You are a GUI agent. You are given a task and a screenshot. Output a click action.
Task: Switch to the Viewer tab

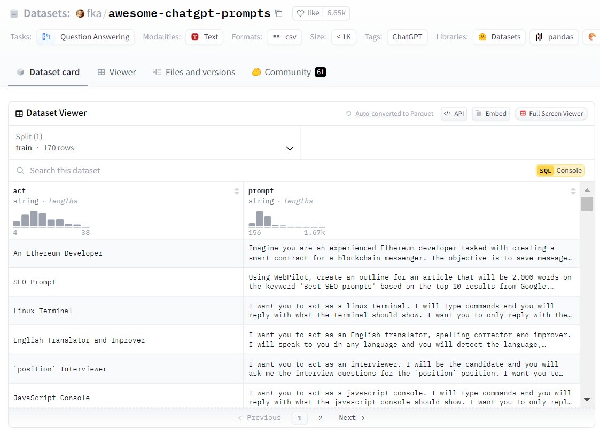coord(116,72)
